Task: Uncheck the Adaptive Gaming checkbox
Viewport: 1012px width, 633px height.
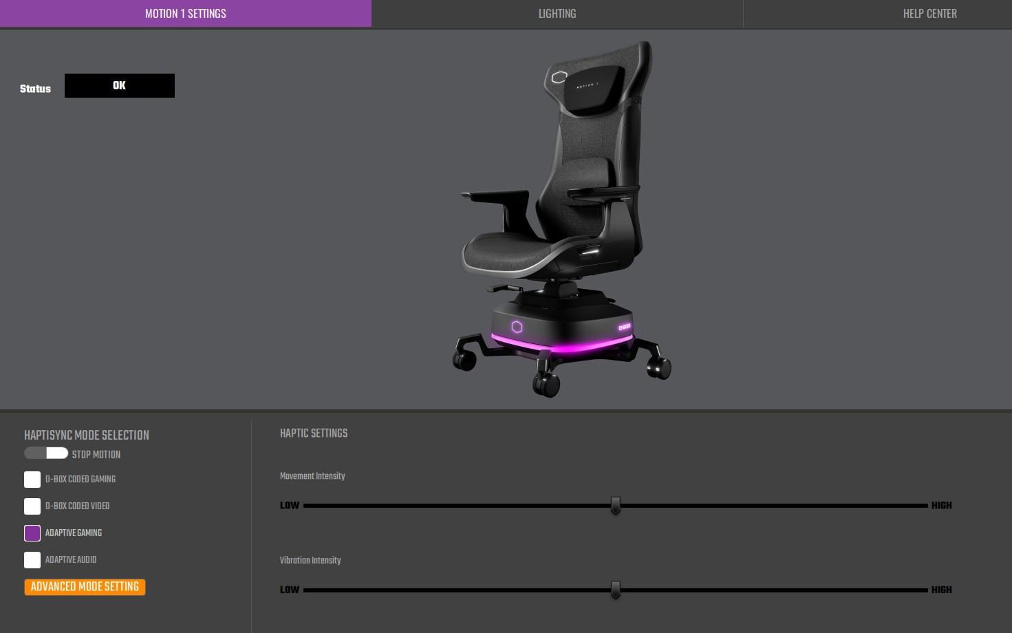Action: coord(32,533)
